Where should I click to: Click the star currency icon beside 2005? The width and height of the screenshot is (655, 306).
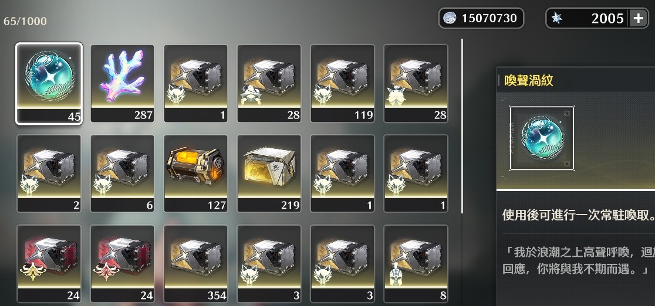(x=557, y=18)
